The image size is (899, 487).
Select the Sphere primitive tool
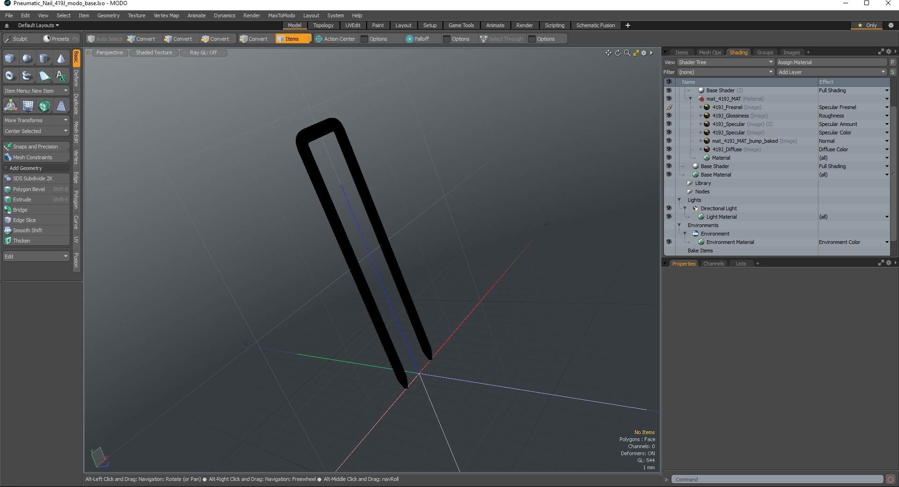27,59
